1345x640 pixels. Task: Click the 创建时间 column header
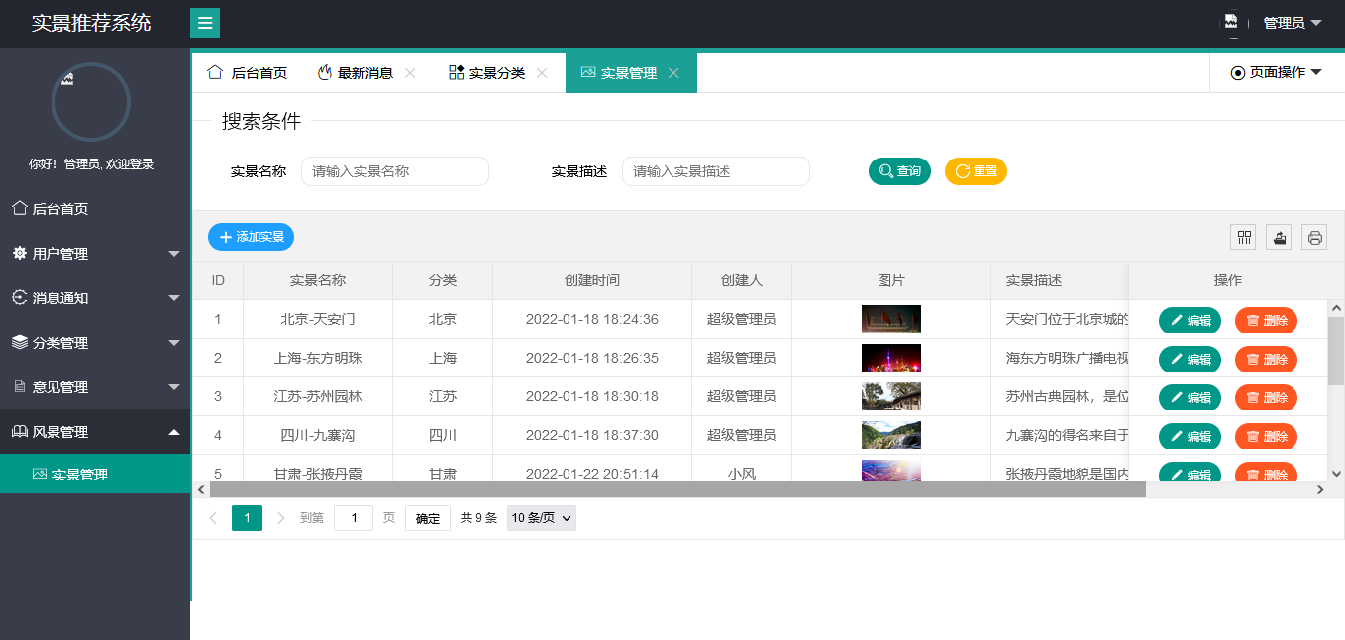592,280
